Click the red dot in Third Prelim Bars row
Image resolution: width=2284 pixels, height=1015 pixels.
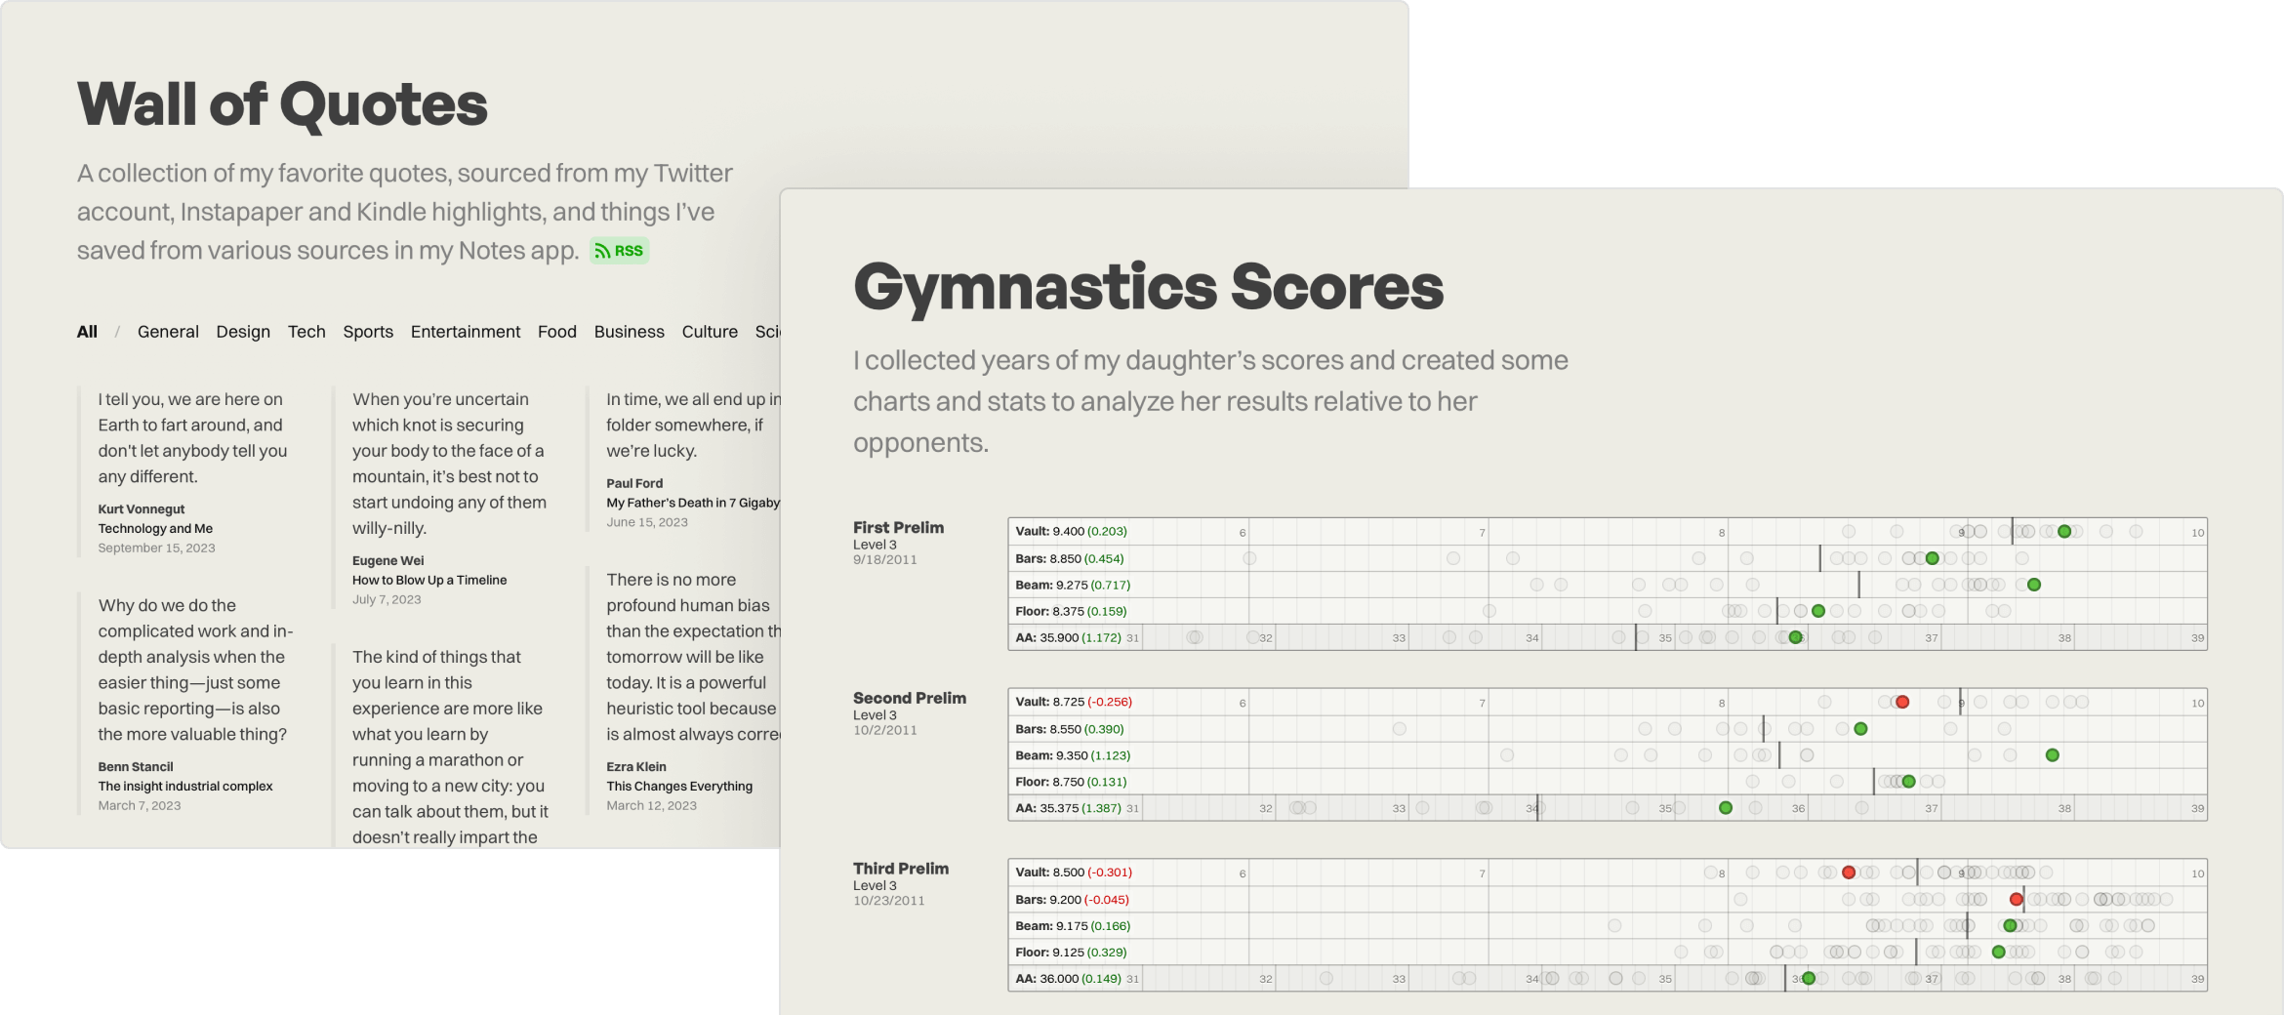2017,899
